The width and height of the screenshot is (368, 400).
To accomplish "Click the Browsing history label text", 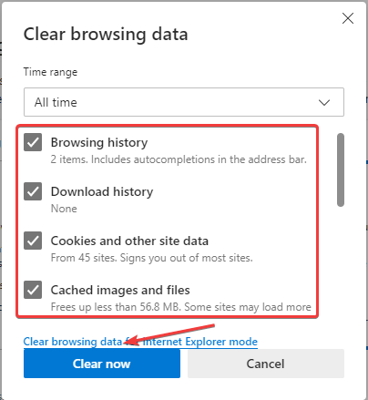I will point(99,142).
